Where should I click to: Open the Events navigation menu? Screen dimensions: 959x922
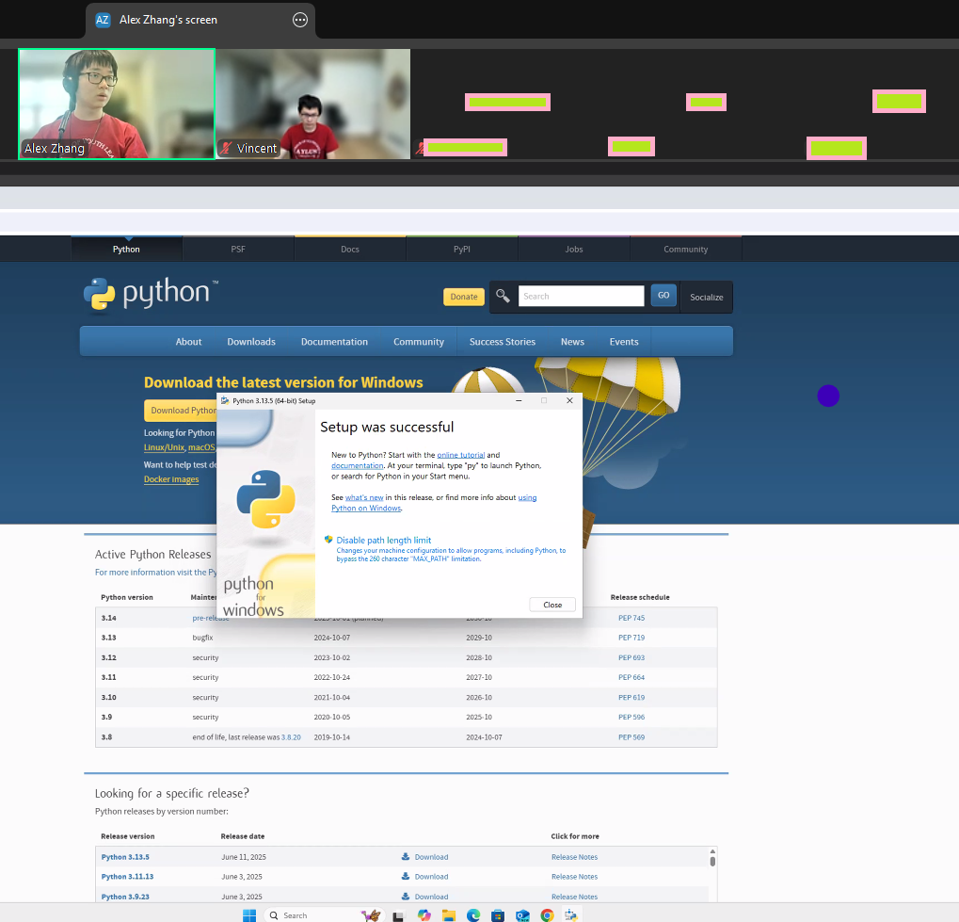coord(624,342)
